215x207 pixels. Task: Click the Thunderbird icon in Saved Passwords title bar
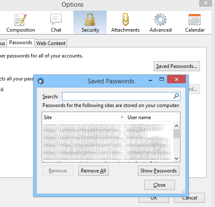(x=41, y=81)
